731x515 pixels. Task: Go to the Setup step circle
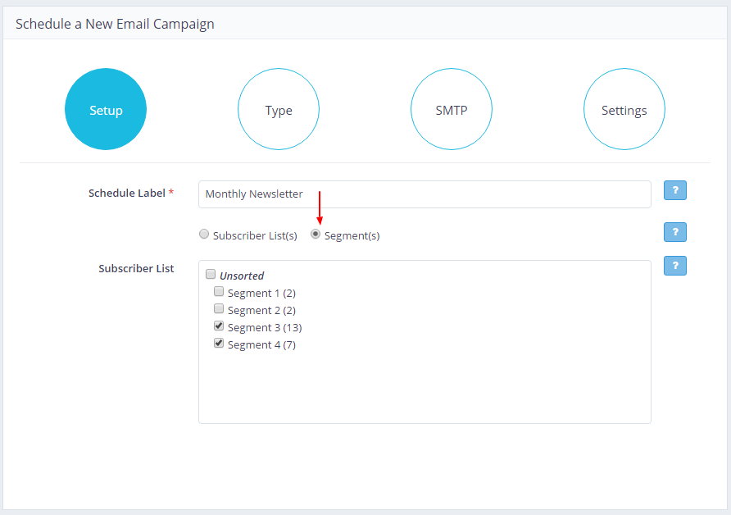coord(106,110)
